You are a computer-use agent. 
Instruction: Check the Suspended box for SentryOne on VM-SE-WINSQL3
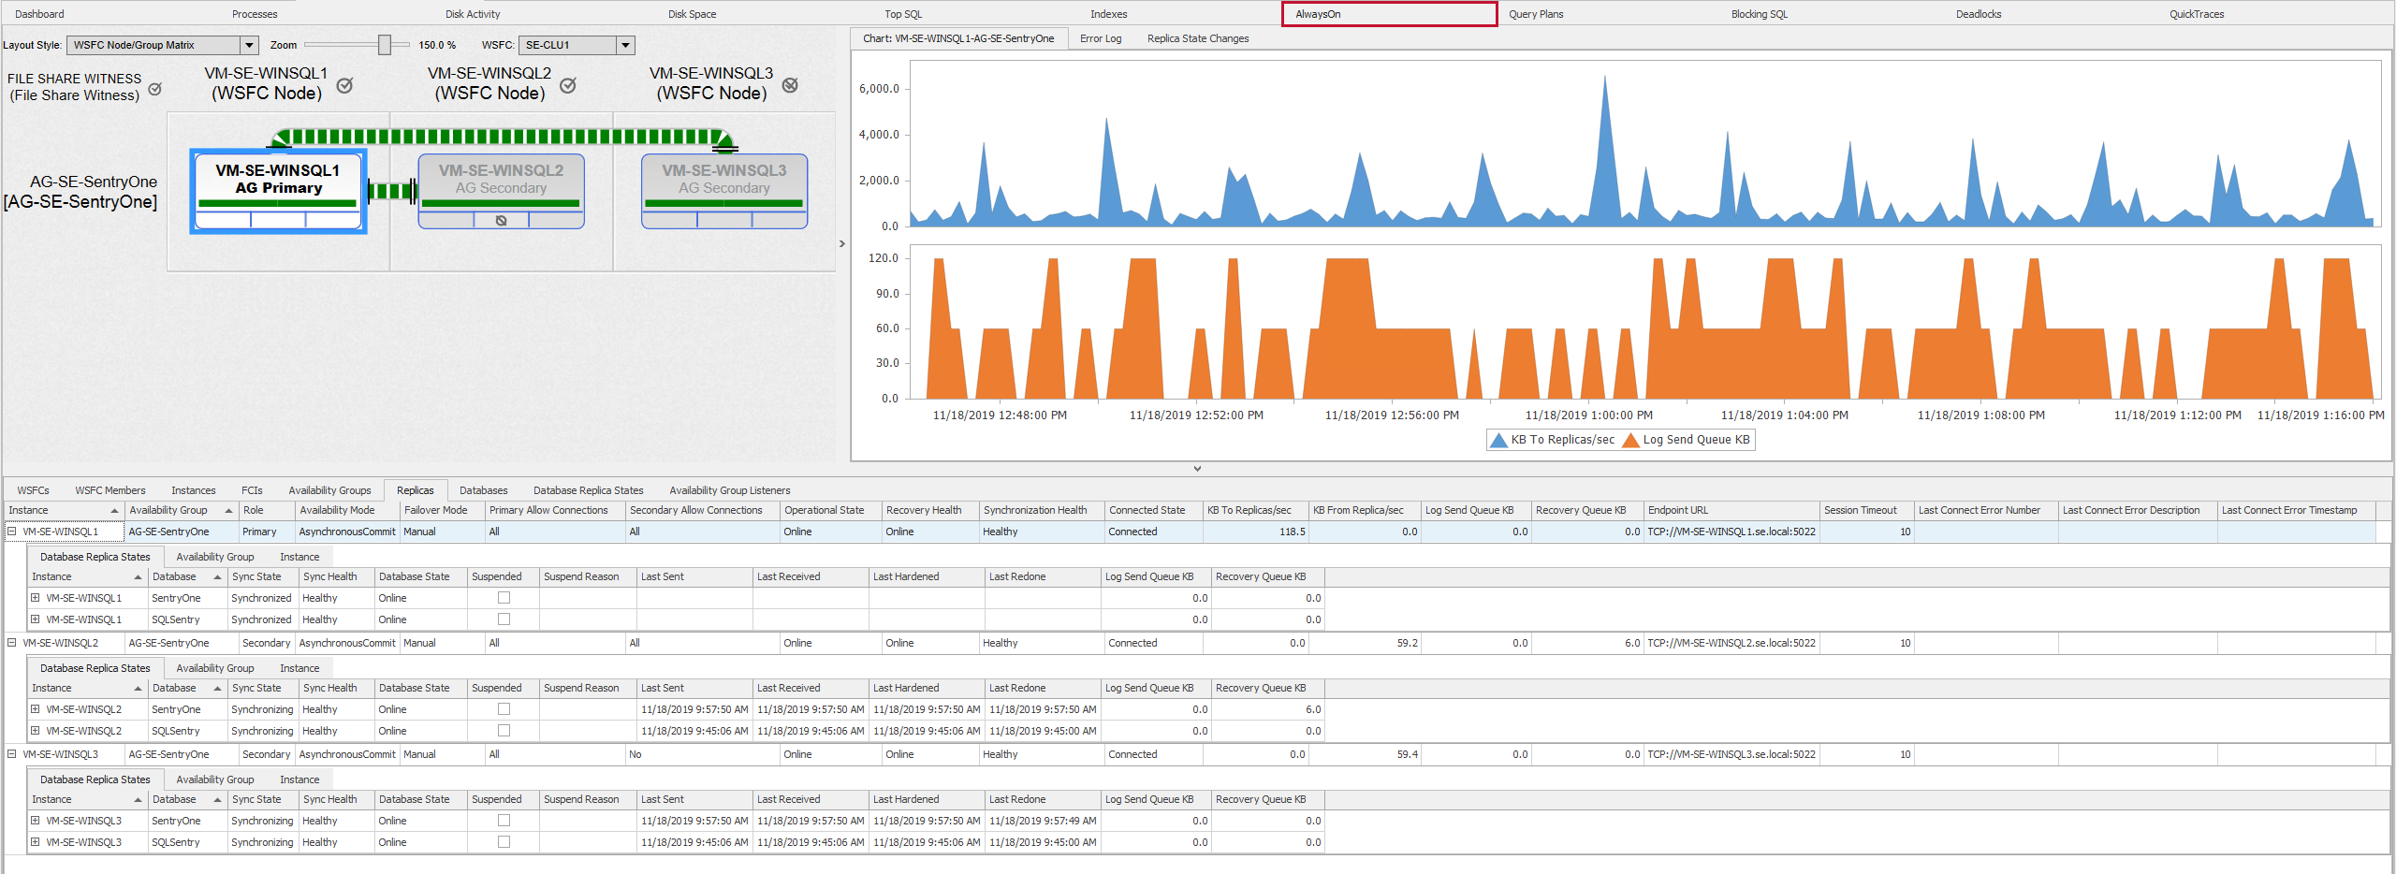pyautogui.click(x=504, y=820)
